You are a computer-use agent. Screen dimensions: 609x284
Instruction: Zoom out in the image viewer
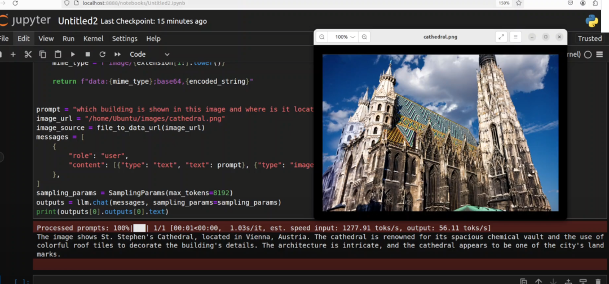[321, 37]
